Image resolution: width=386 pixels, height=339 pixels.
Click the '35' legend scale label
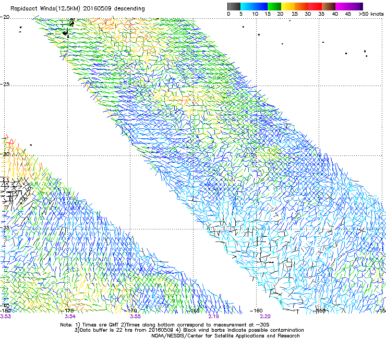(x=321, y=14)
